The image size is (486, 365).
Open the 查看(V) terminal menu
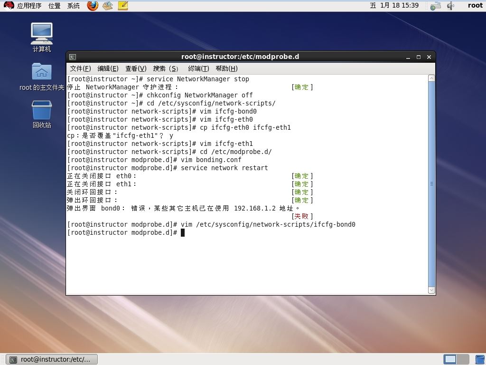click(x=136, y=68)
